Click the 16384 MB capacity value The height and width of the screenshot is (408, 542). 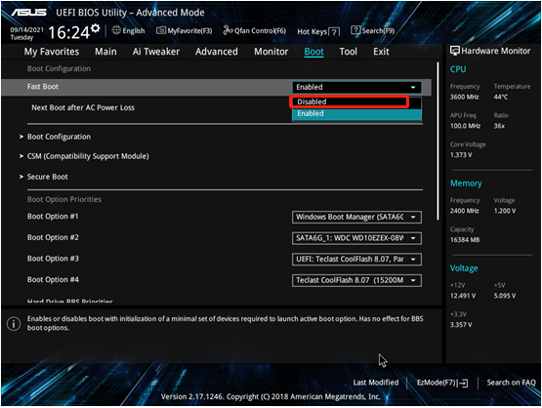coord(465,240)
